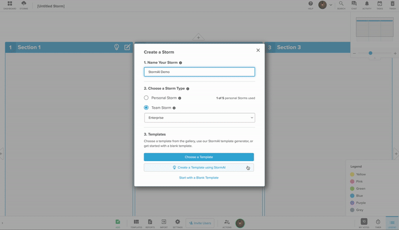Open the Tasks calendar icon
Image resolution: width=399 pixels, height=230 pixels.
pyautogui.click(x=380, y=5)
